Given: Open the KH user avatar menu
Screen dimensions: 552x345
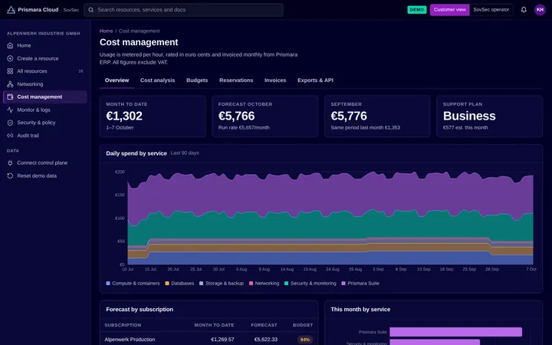Looking at the screenshot, I should pos(540,10).
